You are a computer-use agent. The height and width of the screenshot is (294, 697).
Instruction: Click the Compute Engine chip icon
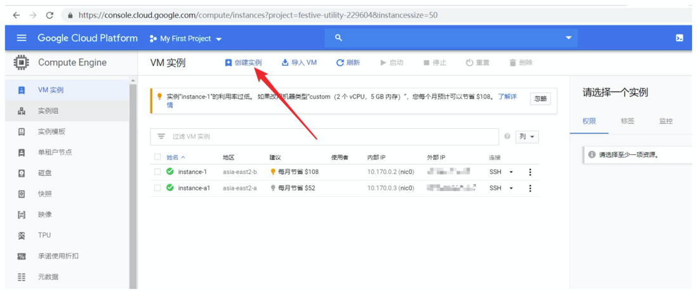[x=22, y=63]
